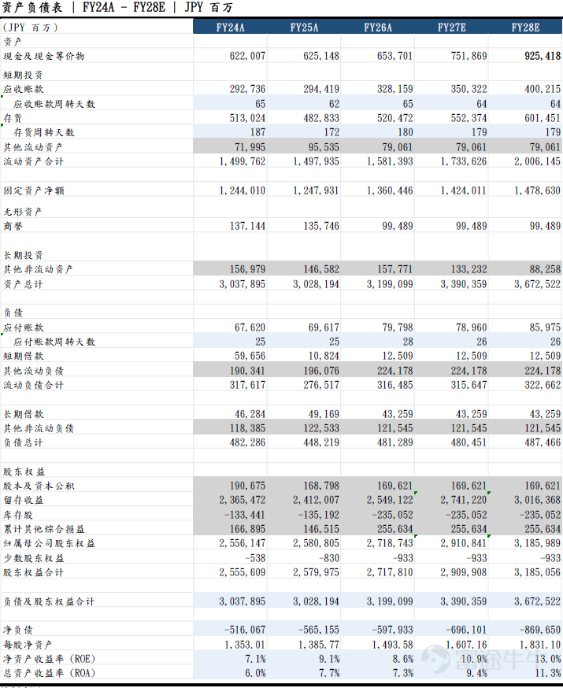Click the FY28E column header
The height and width of the screenshot is (688, 563).
525,28
